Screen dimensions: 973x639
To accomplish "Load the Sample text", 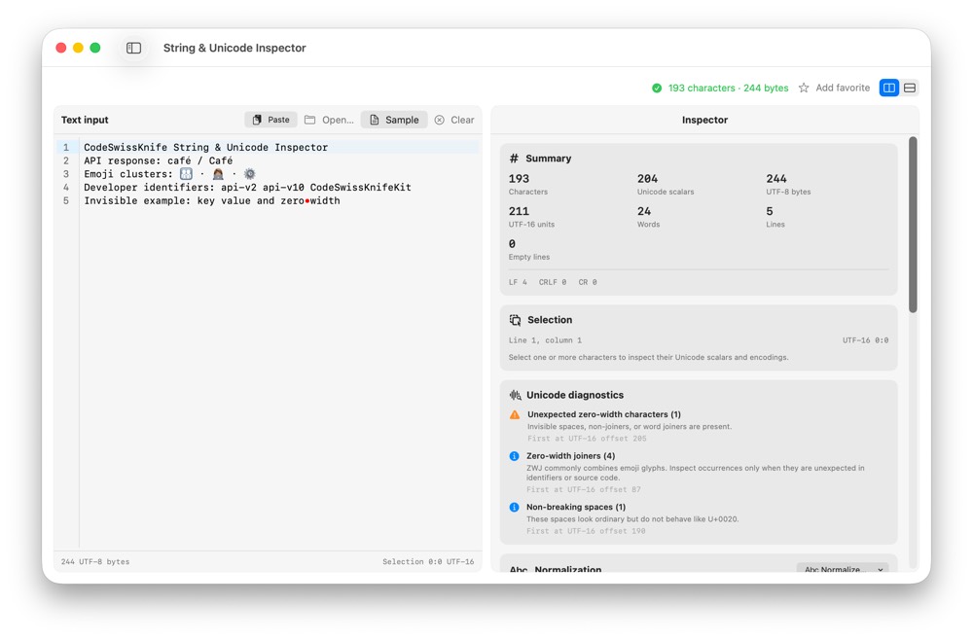I will 394,120.
